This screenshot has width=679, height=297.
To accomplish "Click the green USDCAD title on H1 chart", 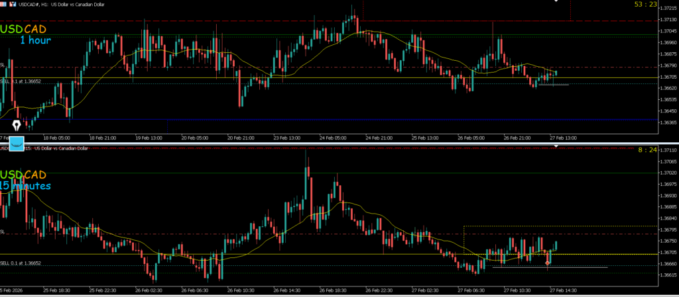I will (23, 30).
